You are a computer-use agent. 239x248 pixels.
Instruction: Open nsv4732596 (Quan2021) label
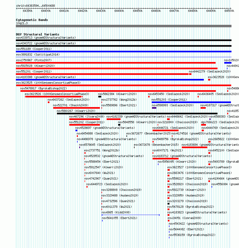click(x=118, y=201)
